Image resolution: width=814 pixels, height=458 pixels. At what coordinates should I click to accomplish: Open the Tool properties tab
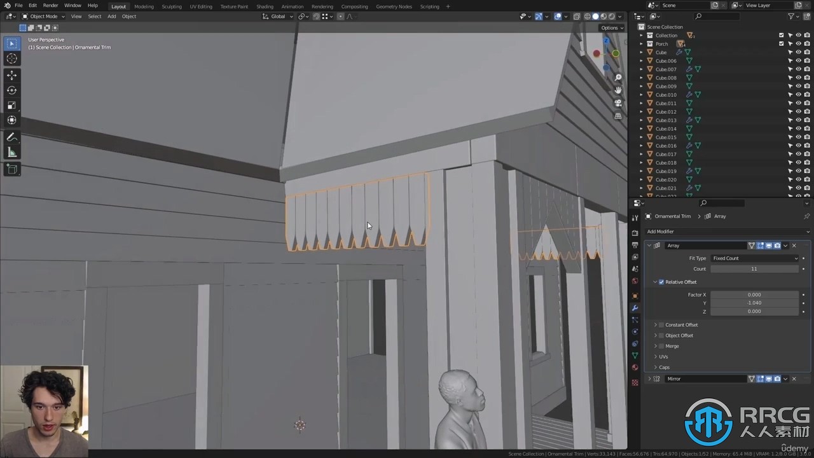pyautogui.click(x=635, y=218)
